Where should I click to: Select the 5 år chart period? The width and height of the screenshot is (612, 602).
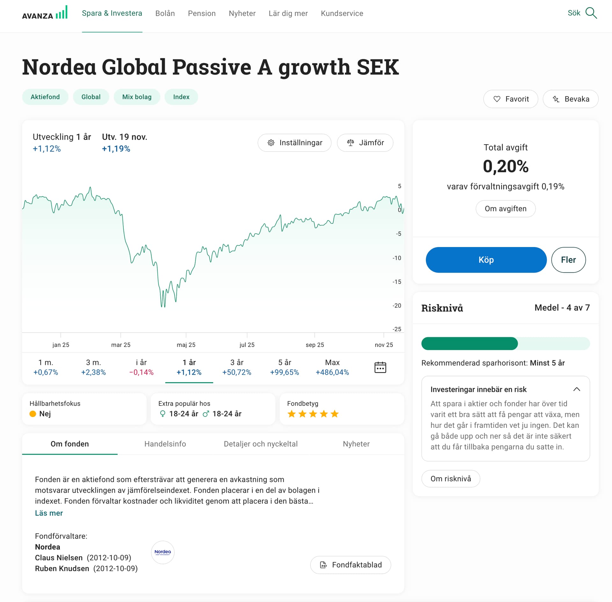284,367
